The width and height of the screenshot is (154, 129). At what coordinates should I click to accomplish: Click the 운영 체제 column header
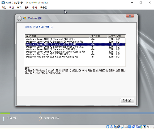57,36
